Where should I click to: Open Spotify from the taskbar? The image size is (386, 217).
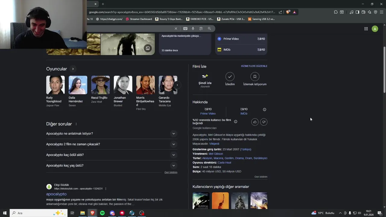[102, 213]
